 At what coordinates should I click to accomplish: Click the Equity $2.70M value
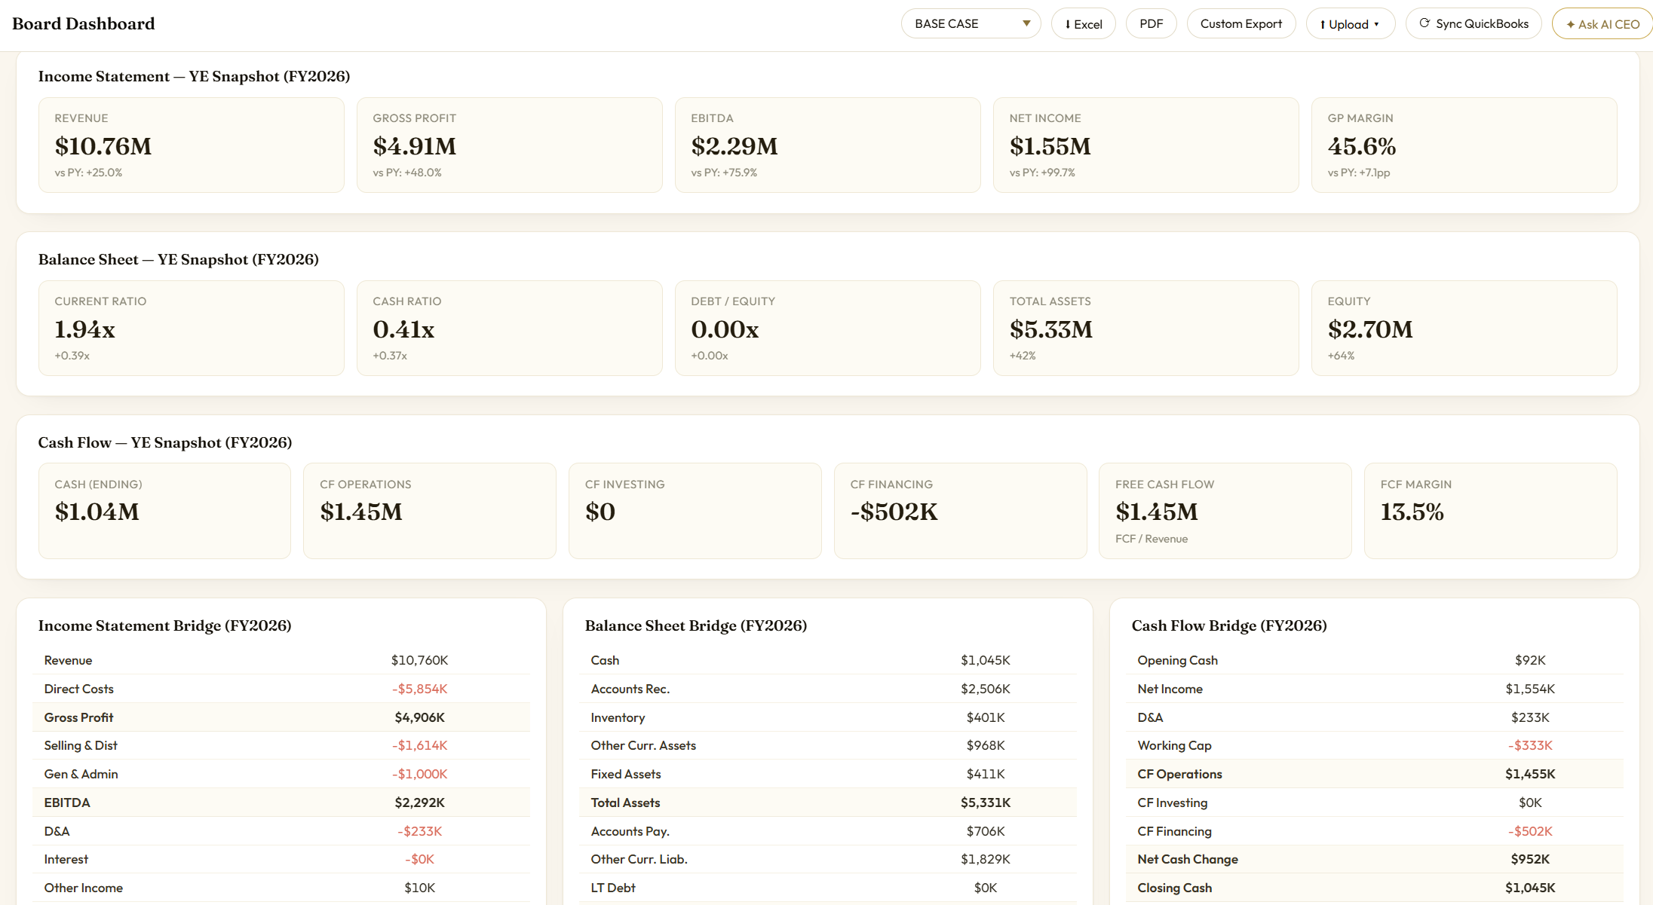1370,329
